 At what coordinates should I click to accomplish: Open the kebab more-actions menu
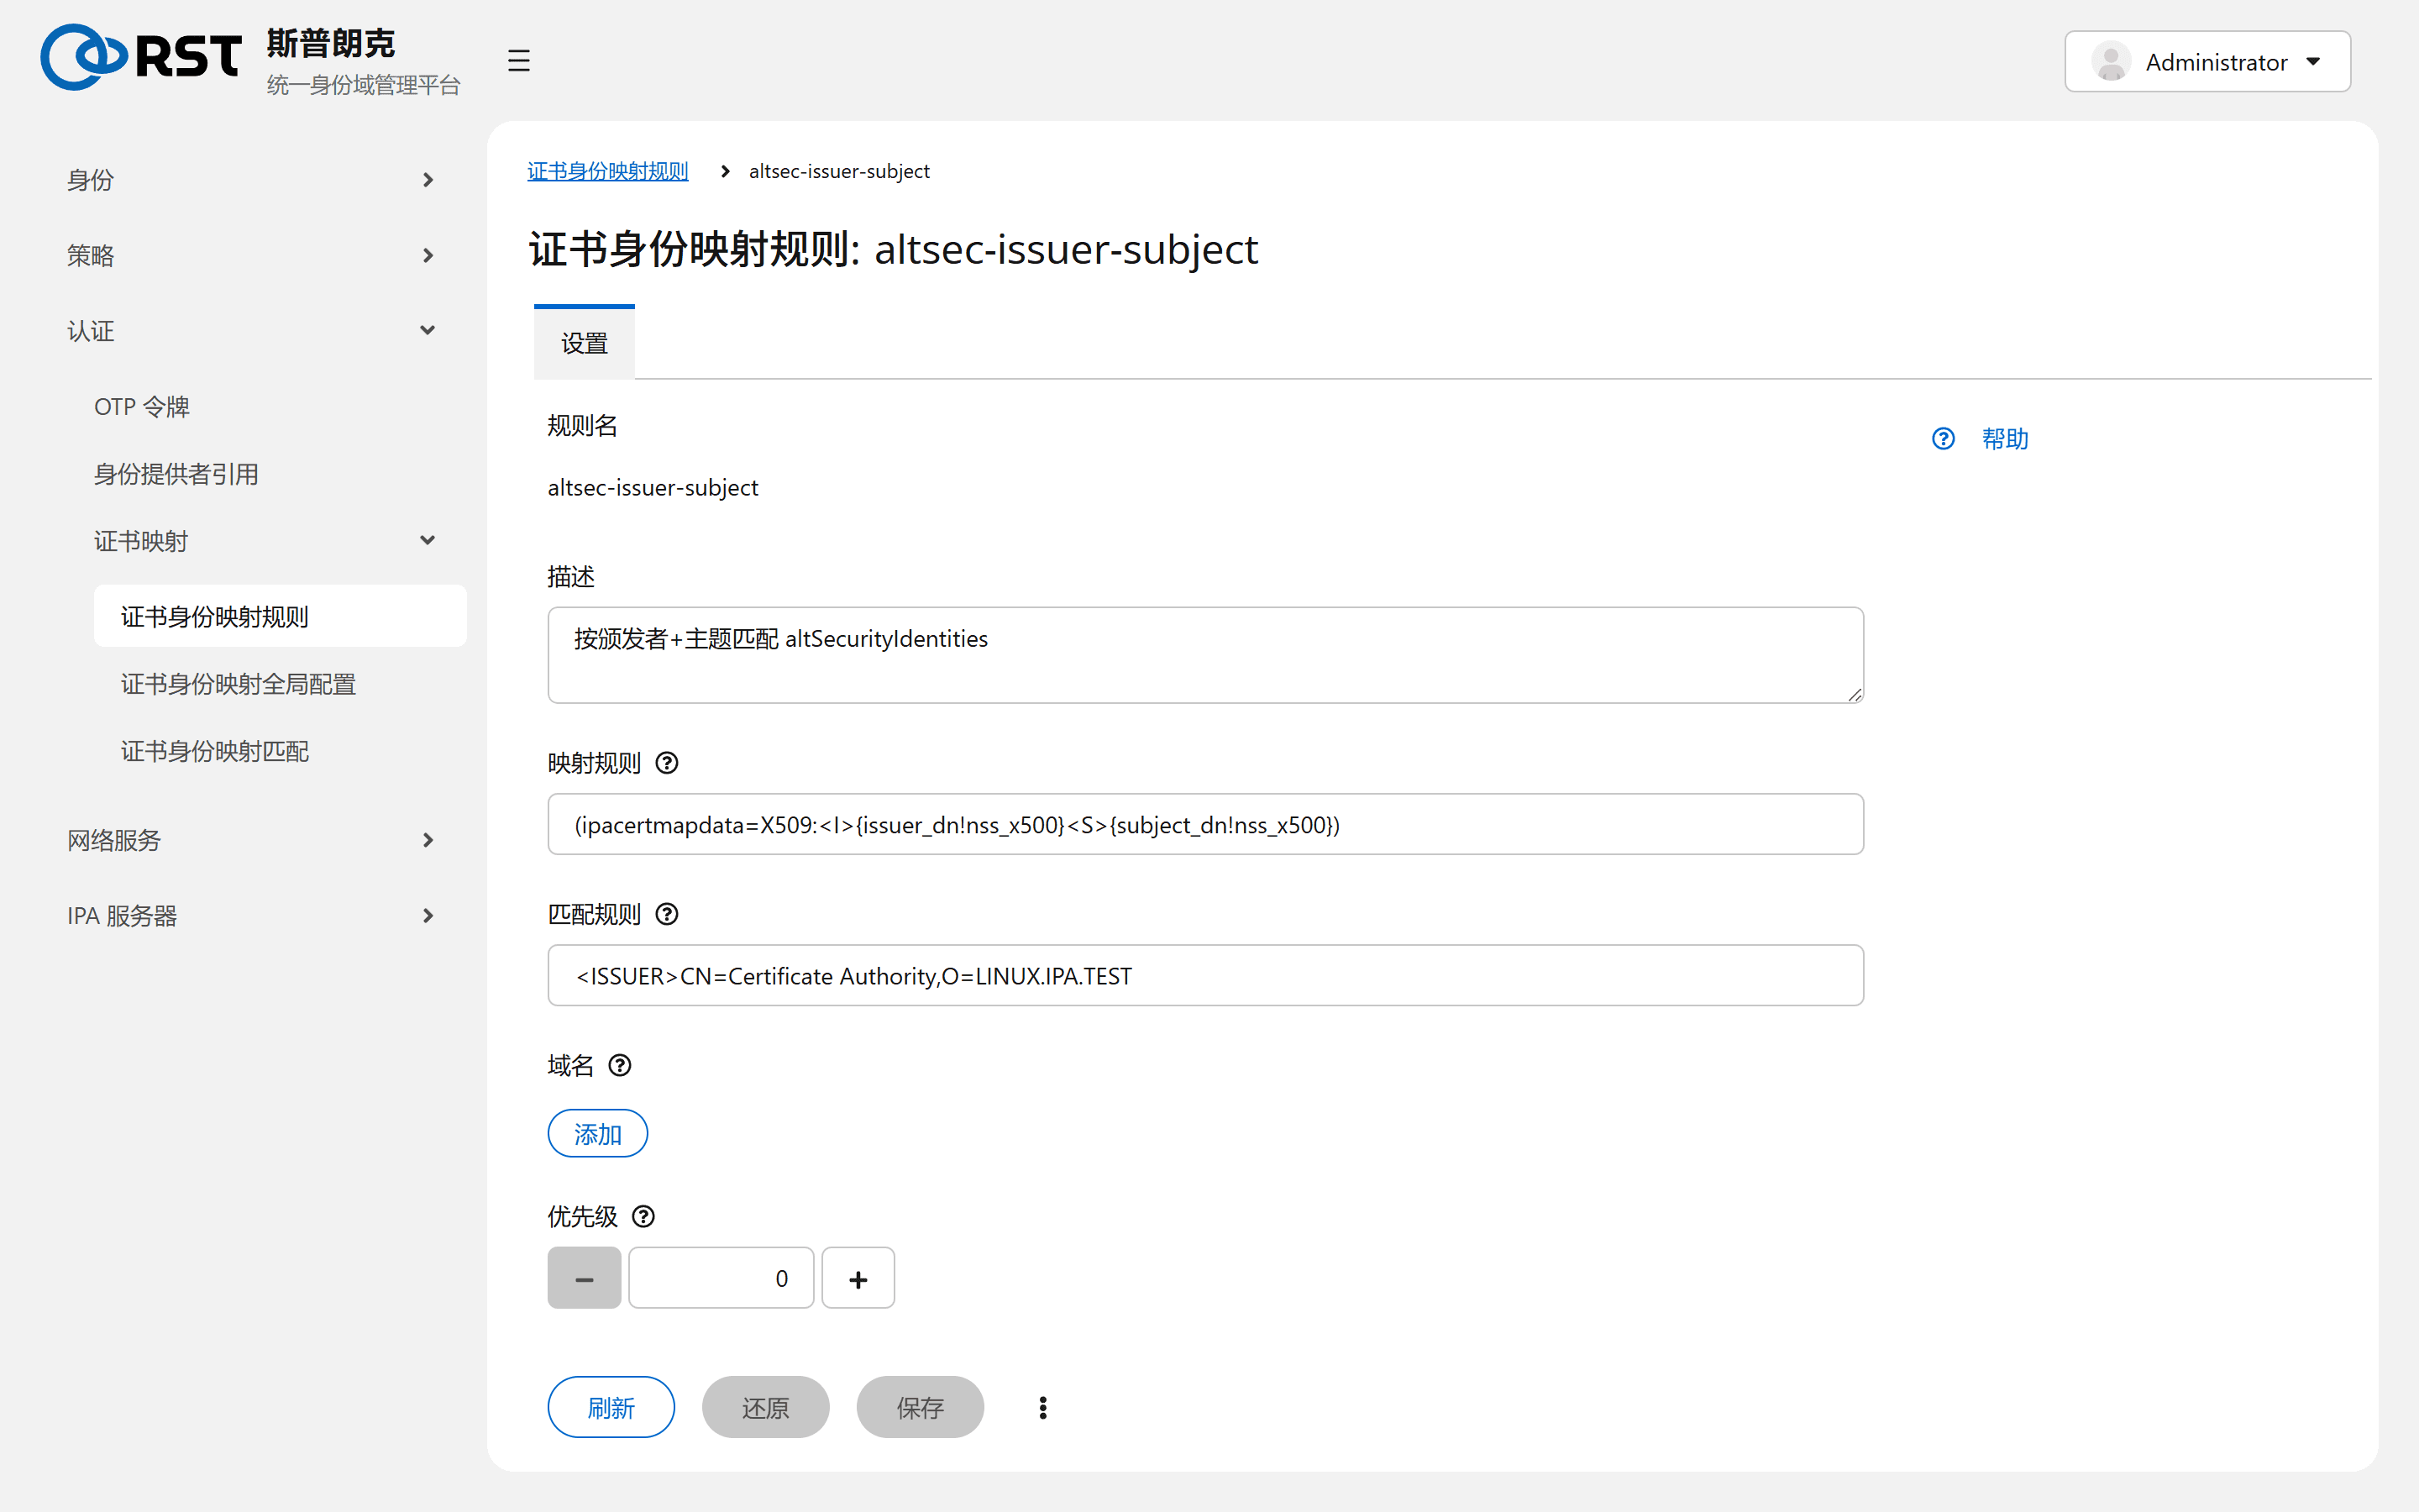[1042, 1407]
